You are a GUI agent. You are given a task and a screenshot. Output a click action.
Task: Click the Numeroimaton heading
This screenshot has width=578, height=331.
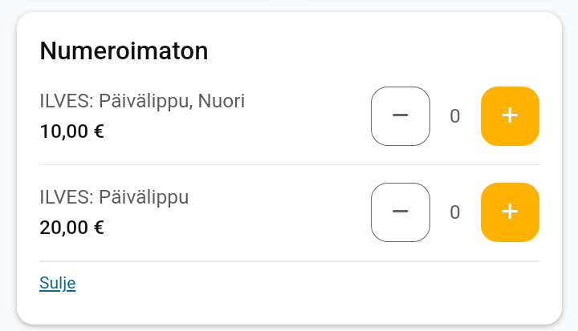(x=124, y=51)
